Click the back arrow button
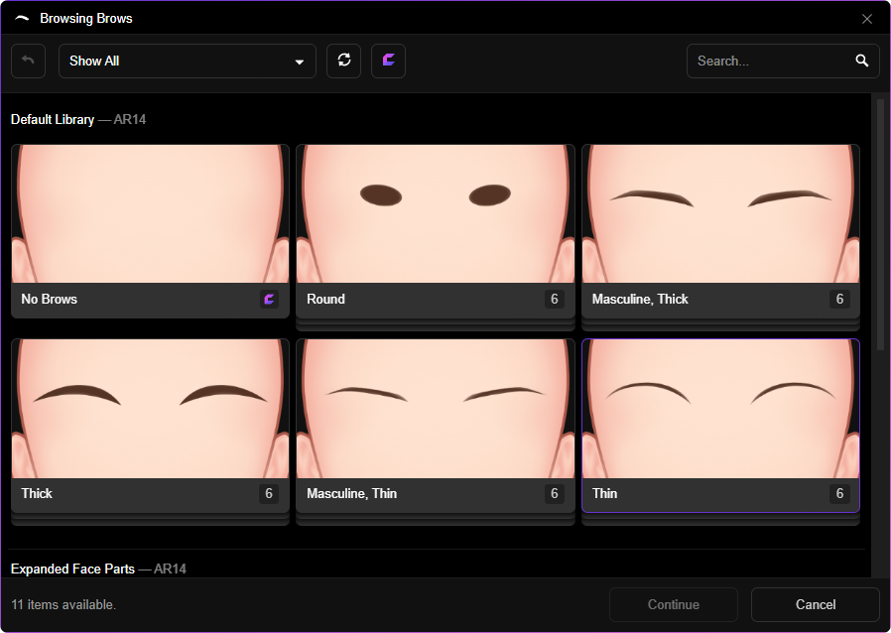The width and height of the screenshot is (891, 633). click(x=28, y=61)
